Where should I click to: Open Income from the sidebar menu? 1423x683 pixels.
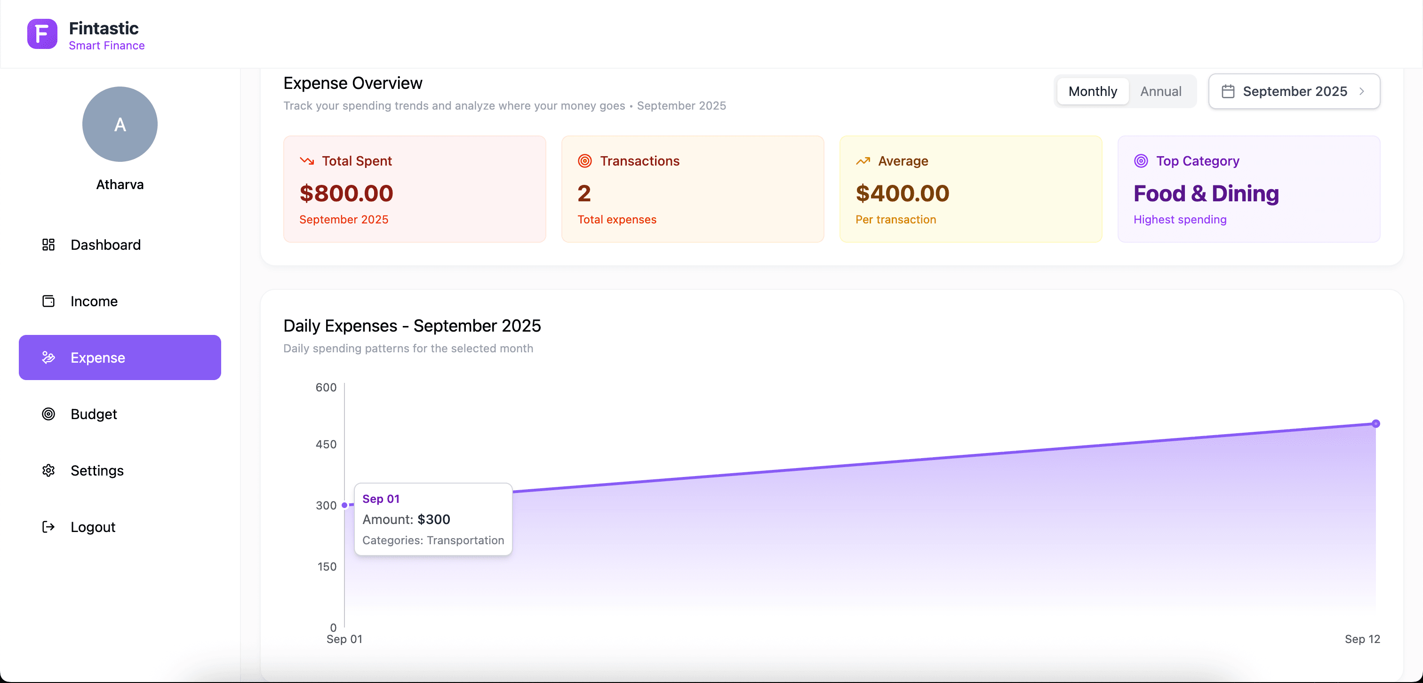coord(94,302)
